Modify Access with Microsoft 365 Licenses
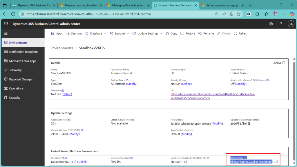Screen dimensions: 297x167 (x=241, y=84)
